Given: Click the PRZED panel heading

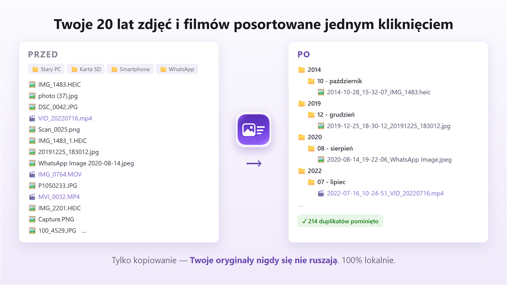Looking at the screenshot, I should point(43,54).
